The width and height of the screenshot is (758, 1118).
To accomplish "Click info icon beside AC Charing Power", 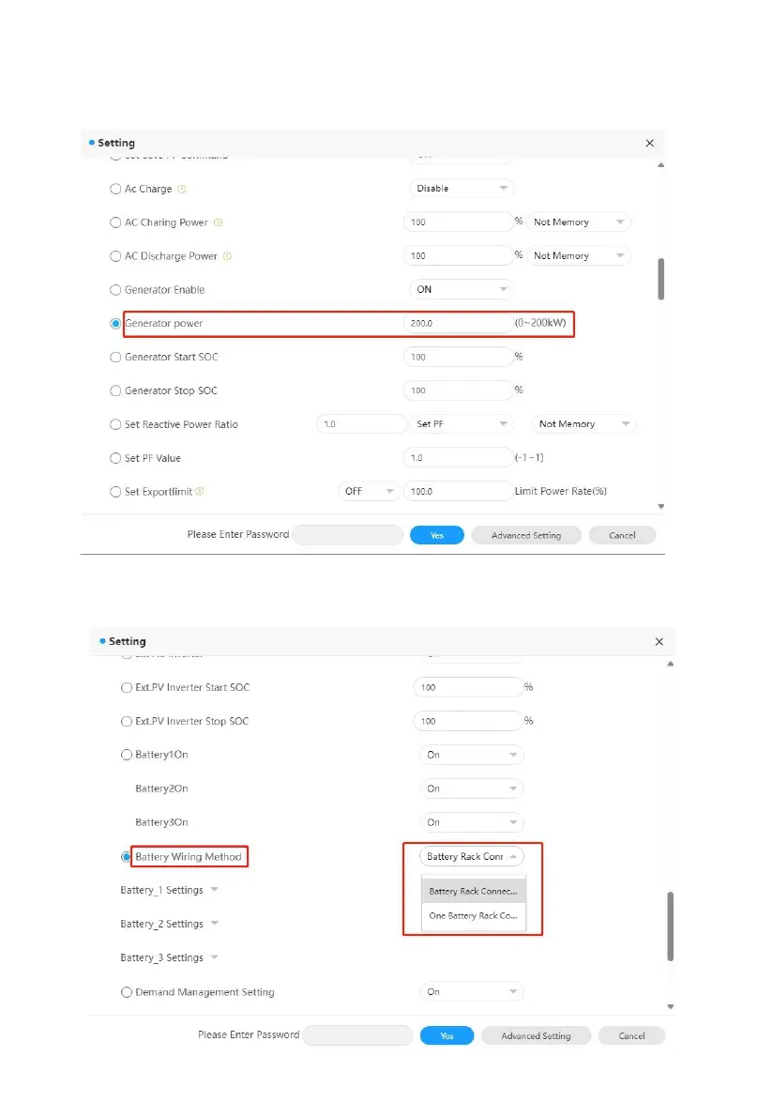I will pos(218,222).
